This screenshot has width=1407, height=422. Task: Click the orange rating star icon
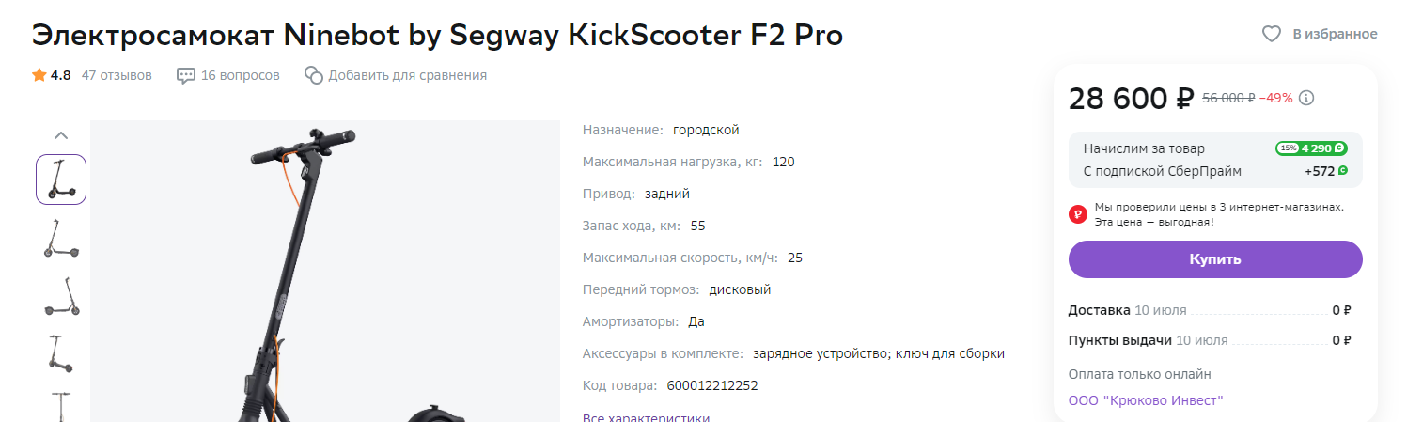39,75
